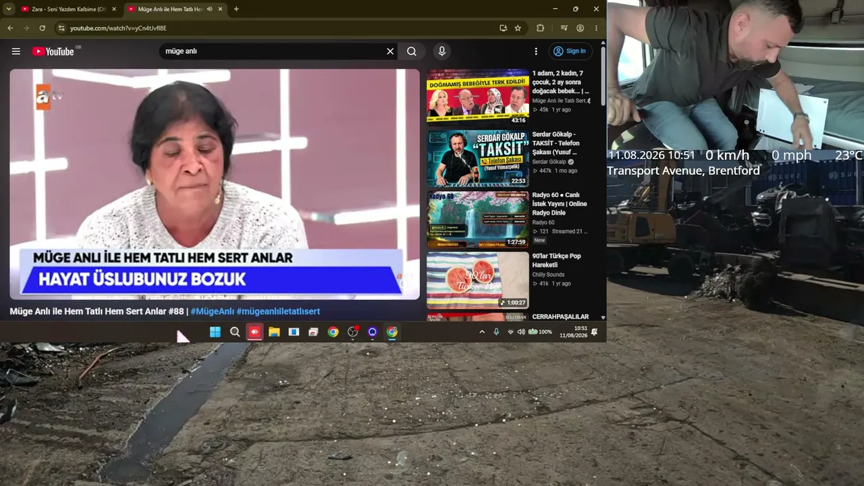Open the system volume speaker icon
This screenshot has height=486, width=864.
pos(521,331)
